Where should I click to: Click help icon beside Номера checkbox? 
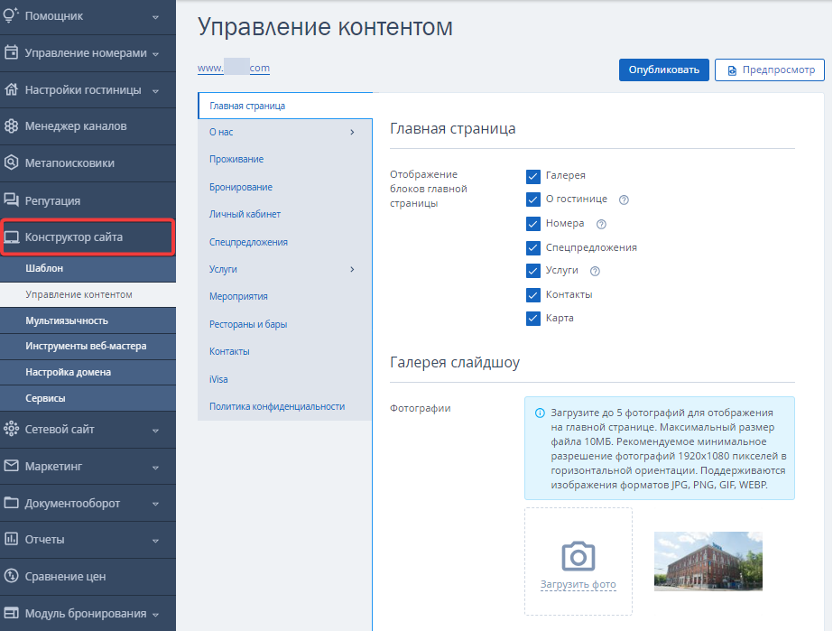[x=601, y=225]
